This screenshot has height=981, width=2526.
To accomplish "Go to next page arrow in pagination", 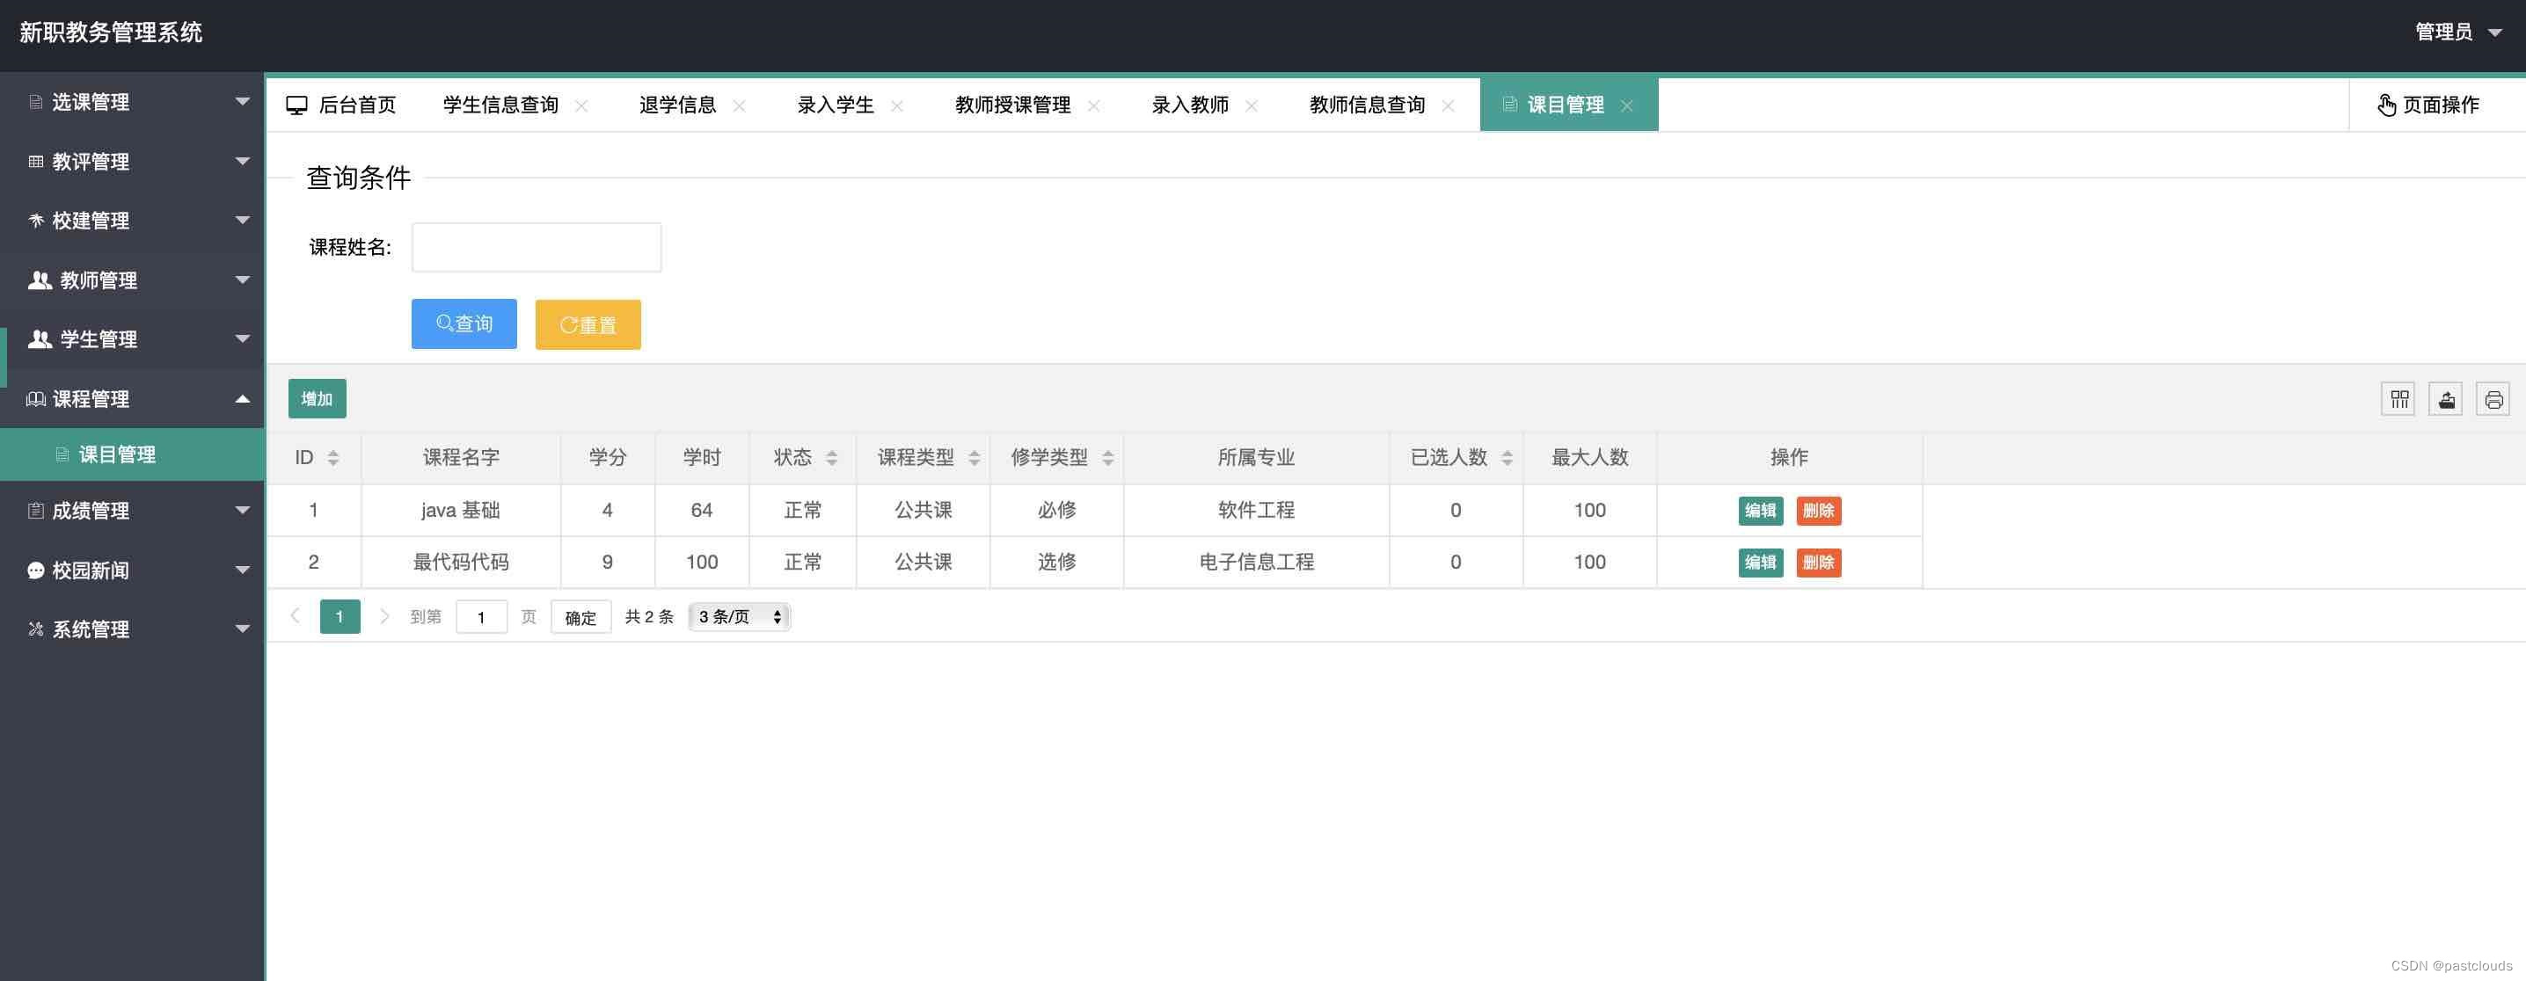I will click(384, 615).
